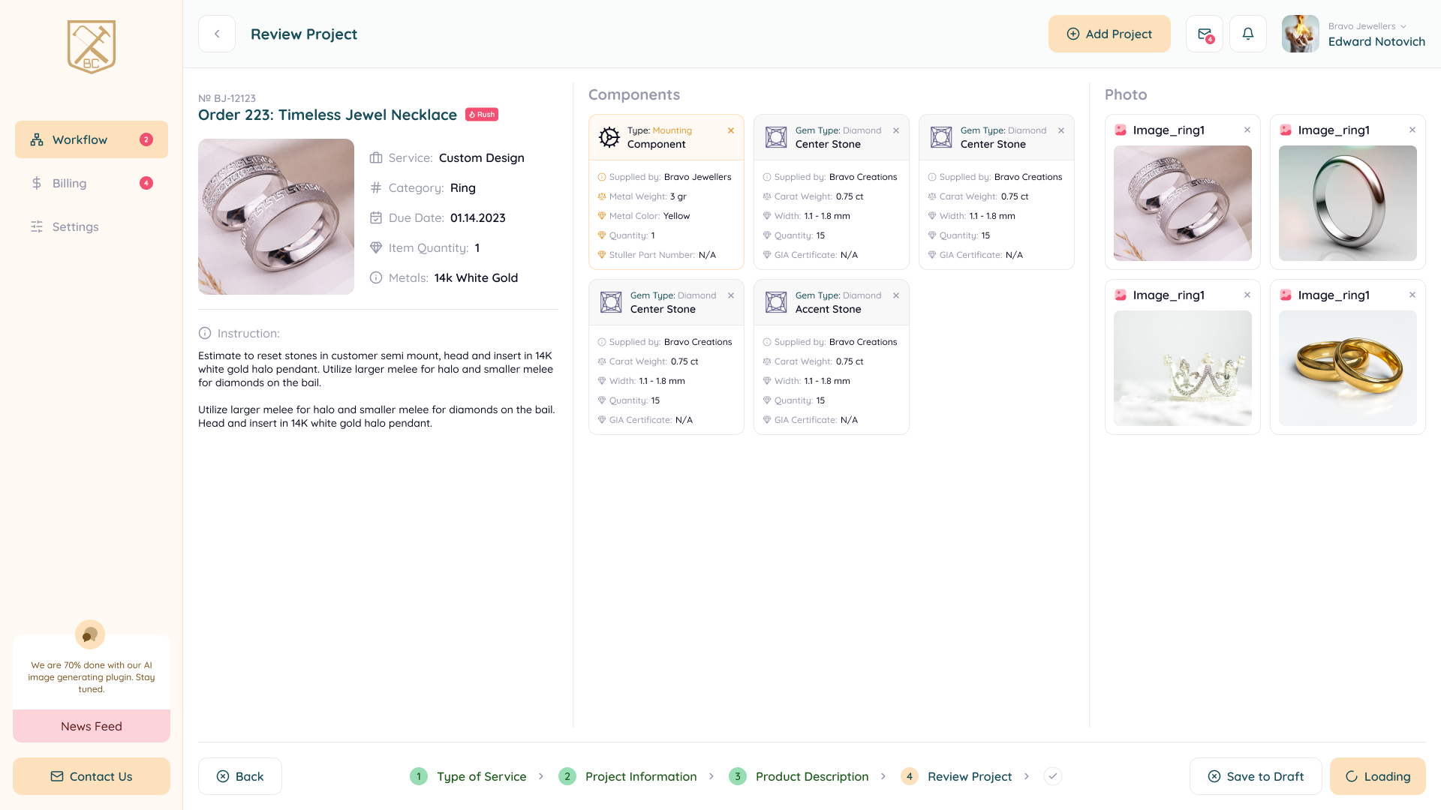Remove the Accent Stone component card

(x=895, y=295)
